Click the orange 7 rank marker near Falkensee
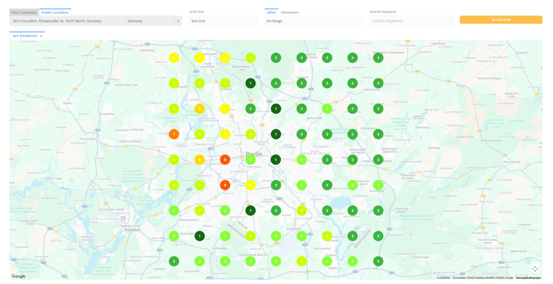Image resolution: width=553 pixels, height=284 pixels. tap(174, 134)
